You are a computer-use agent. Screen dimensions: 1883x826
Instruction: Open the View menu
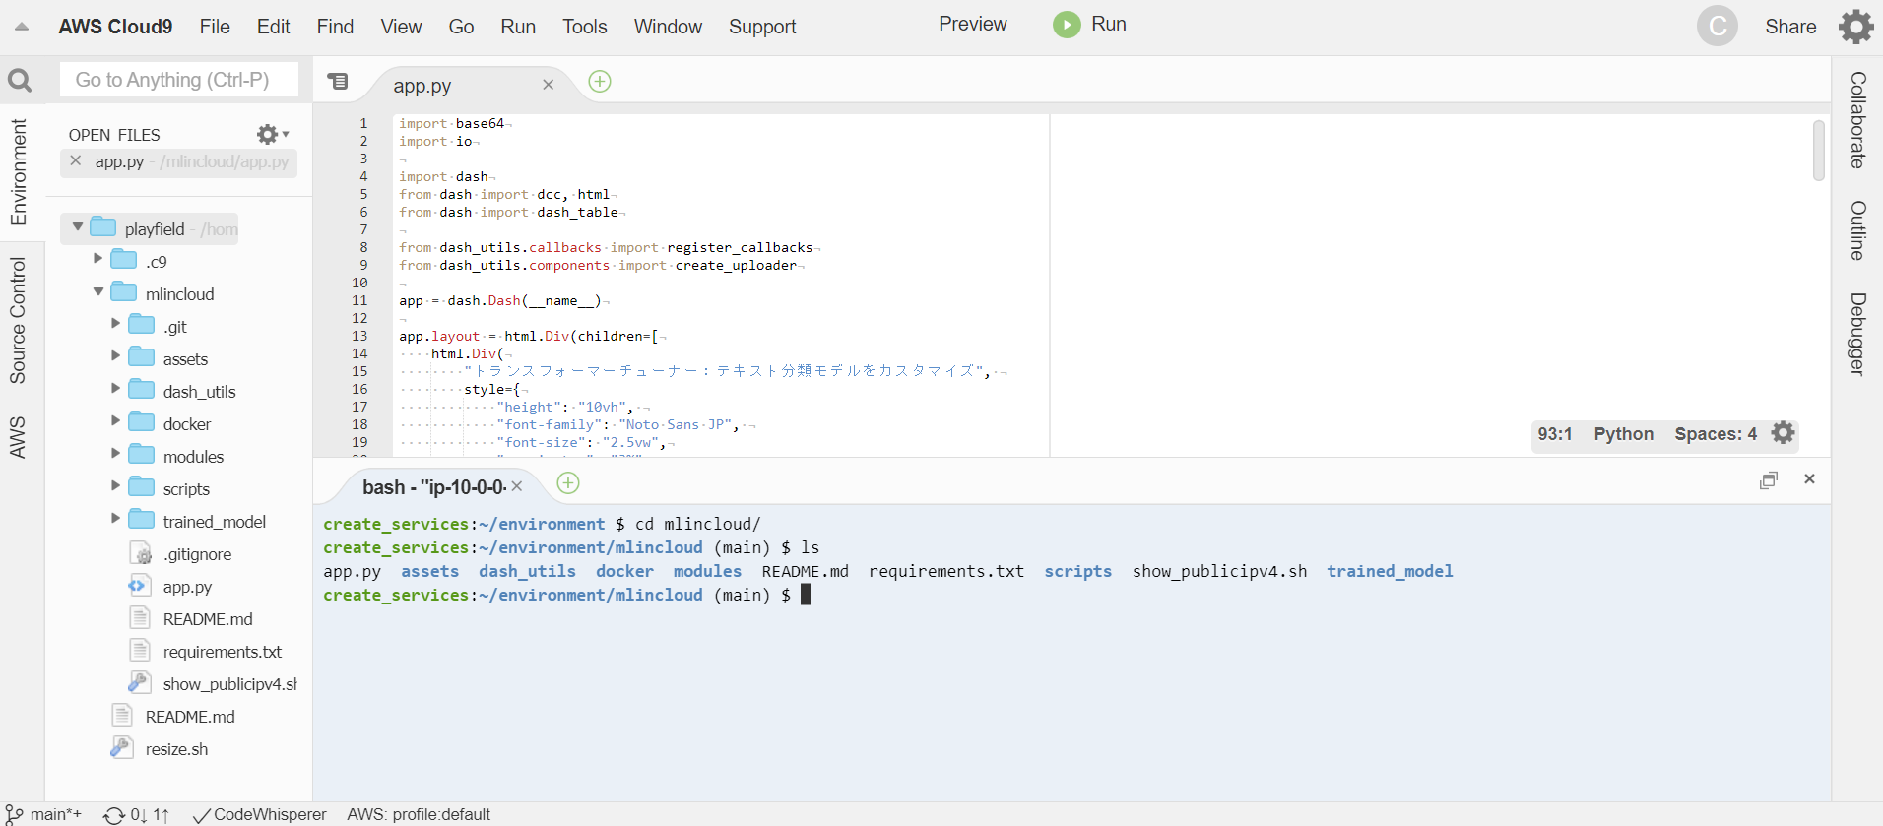click(401, 27)
